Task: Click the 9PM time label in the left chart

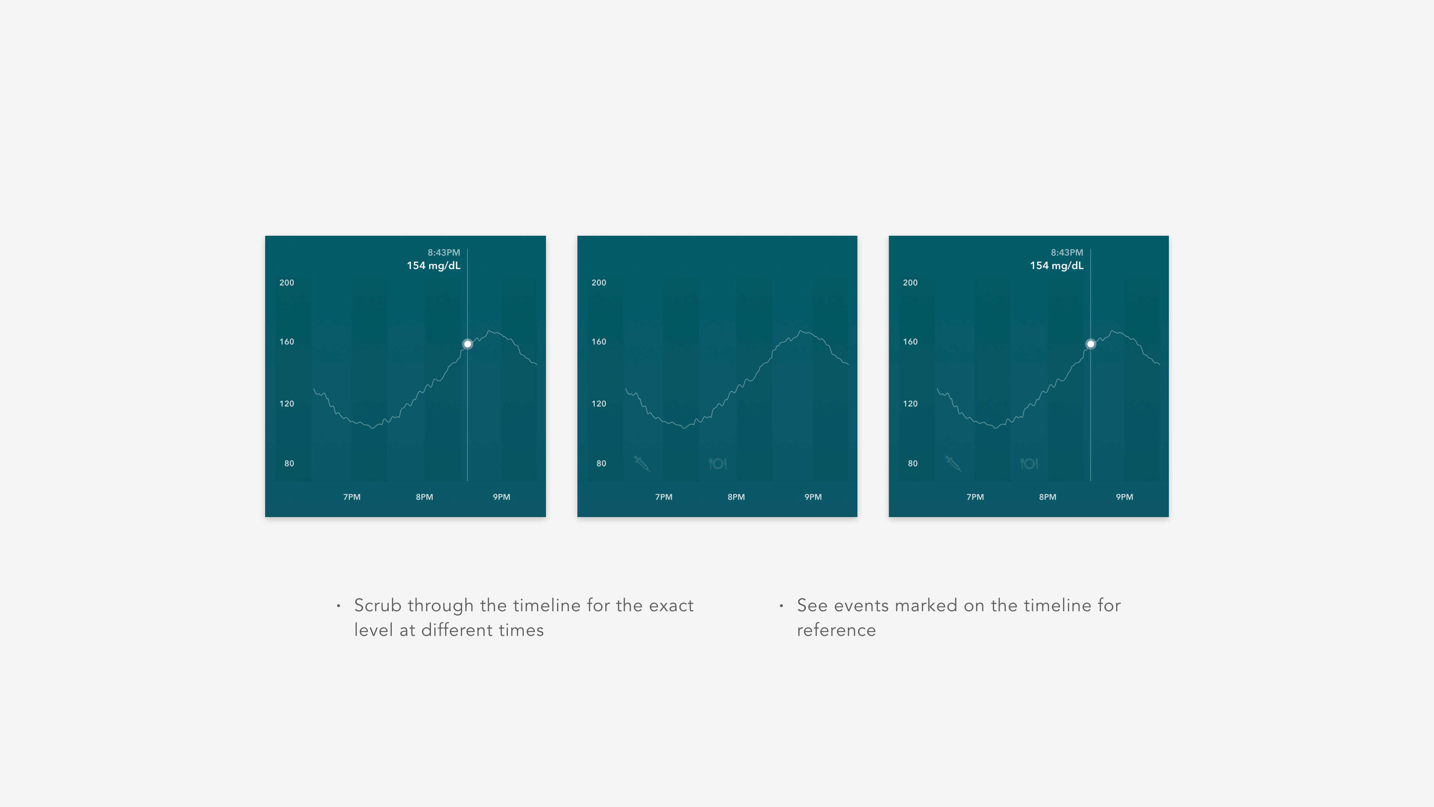Action: [501, 497]
